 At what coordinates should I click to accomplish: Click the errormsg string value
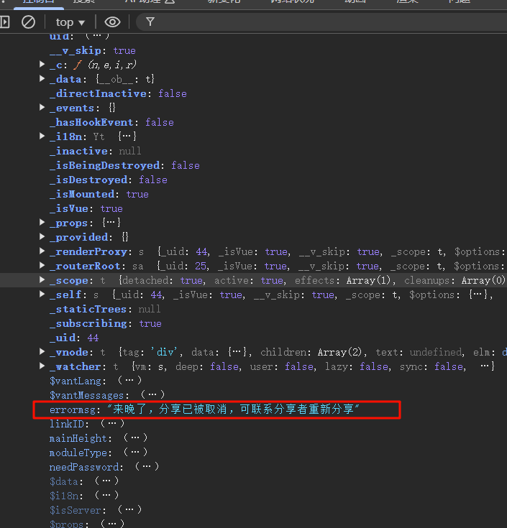coord(233,409)
